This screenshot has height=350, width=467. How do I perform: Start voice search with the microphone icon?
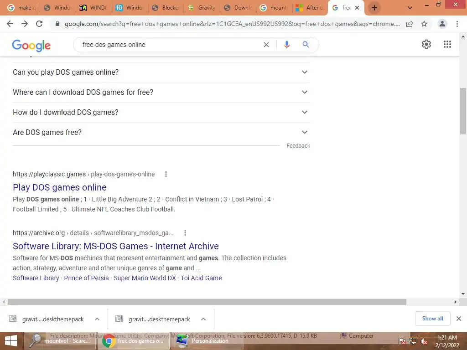(287, 45)
